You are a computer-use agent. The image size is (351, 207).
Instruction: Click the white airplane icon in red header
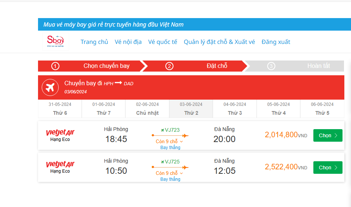click(x=51, y=87)
